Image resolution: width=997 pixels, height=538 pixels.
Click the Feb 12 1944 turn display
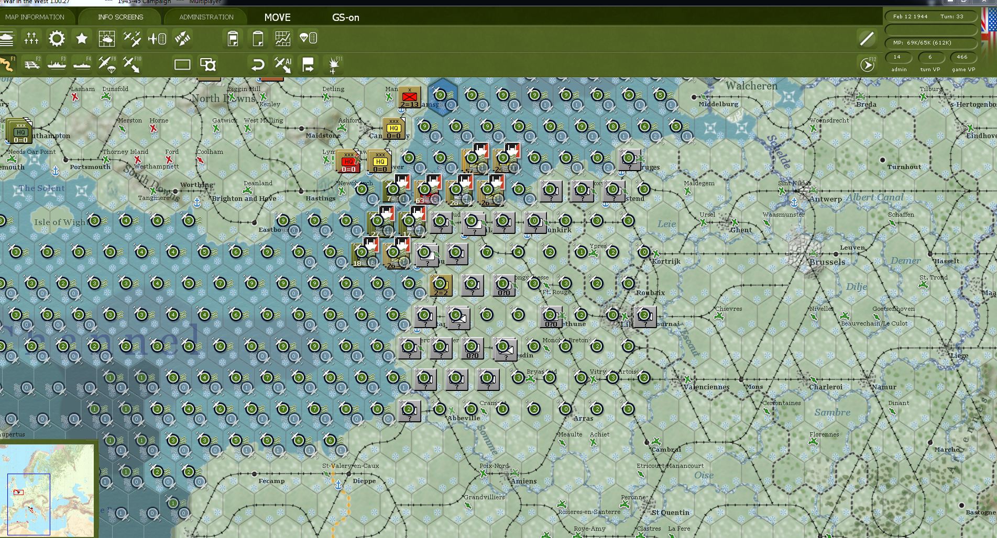[930, 16]
